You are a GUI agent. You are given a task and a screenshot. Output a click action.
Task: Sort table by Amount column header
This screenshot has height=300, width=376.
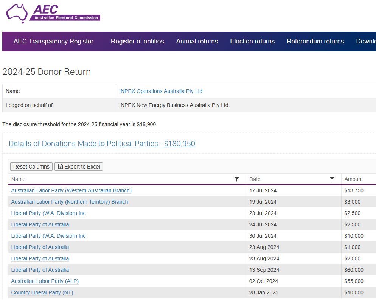pos(353,179)
